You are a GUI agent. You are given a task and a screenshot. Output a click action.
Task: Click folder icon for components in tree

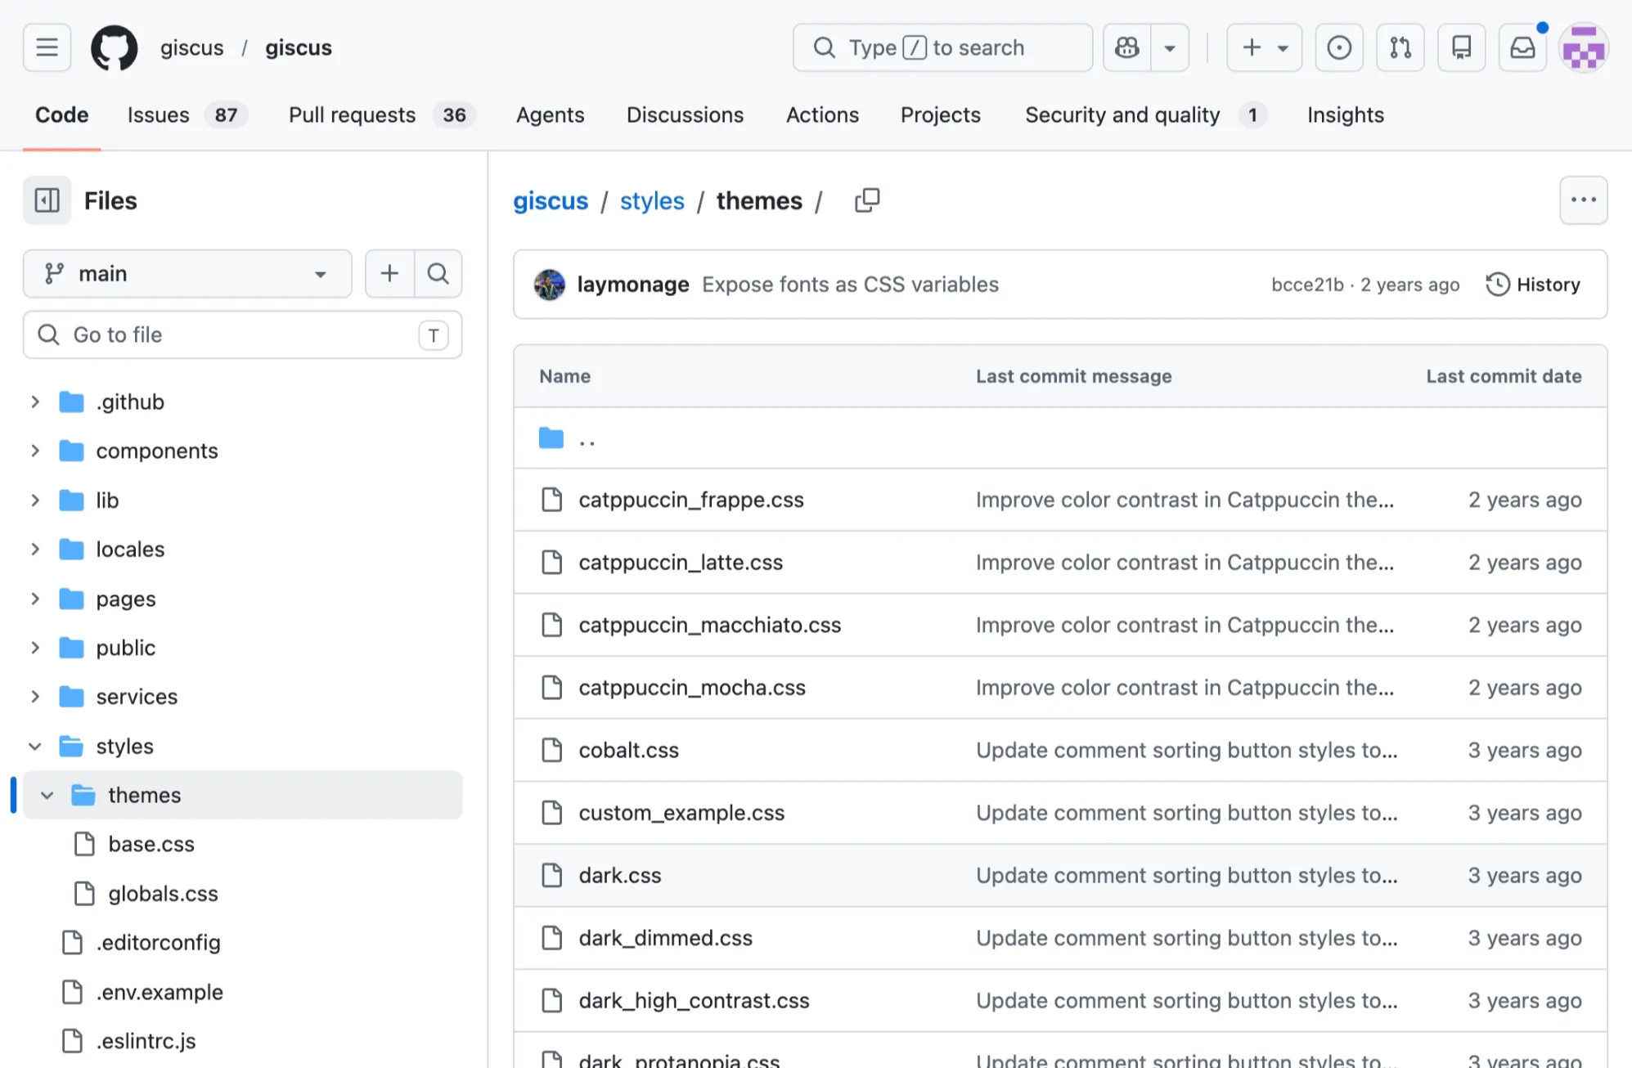tap(72, 451)
